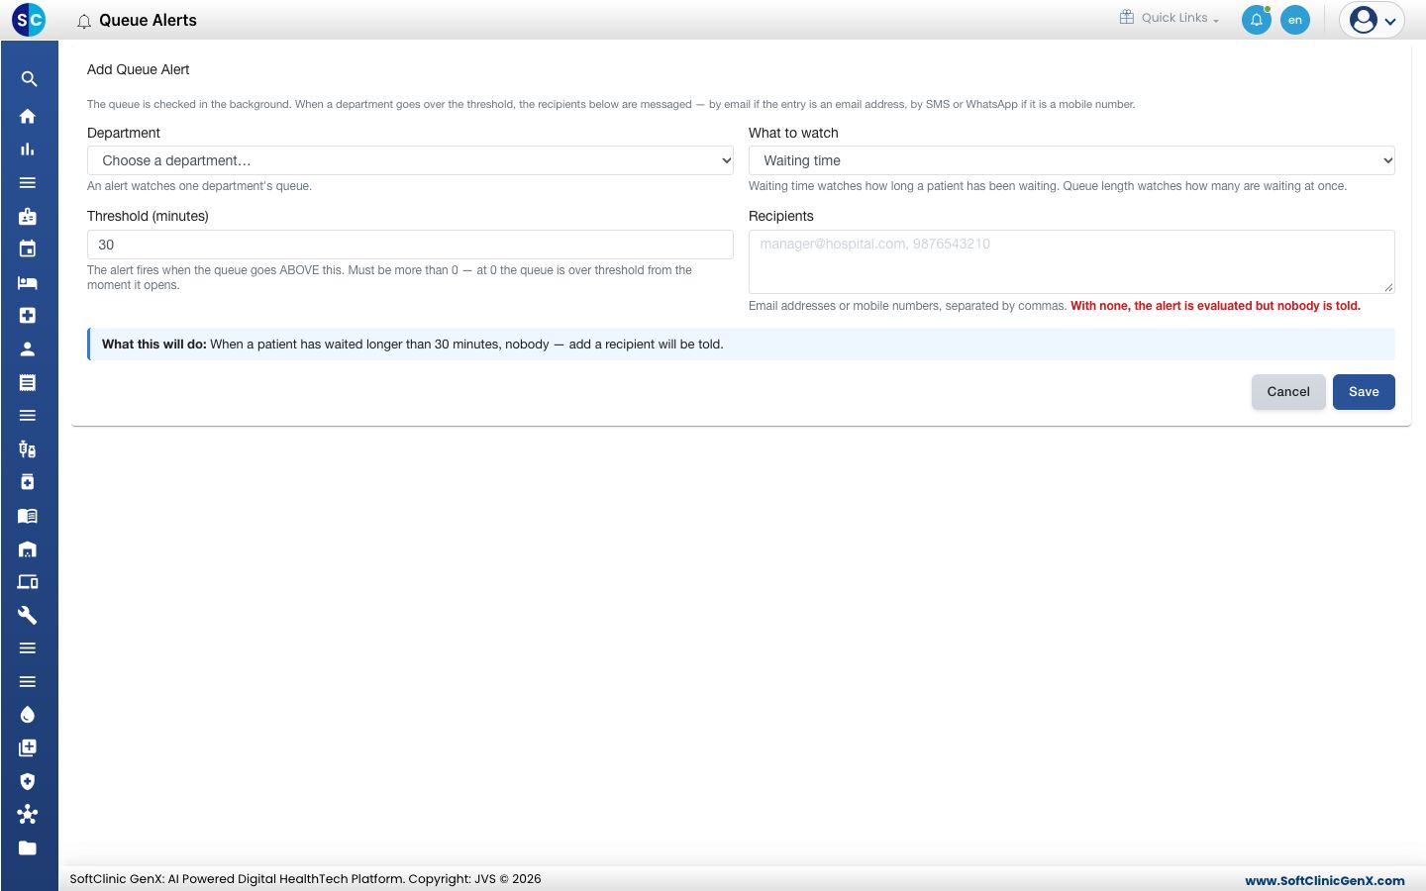Open the 'What to watch' dropdown
Screen dimensions: 1426x891
[1071, 160]
